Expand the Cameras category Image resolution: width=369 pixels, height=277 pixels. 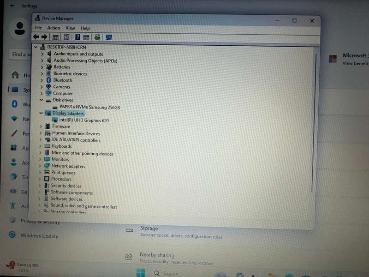(x=42, y=87)
